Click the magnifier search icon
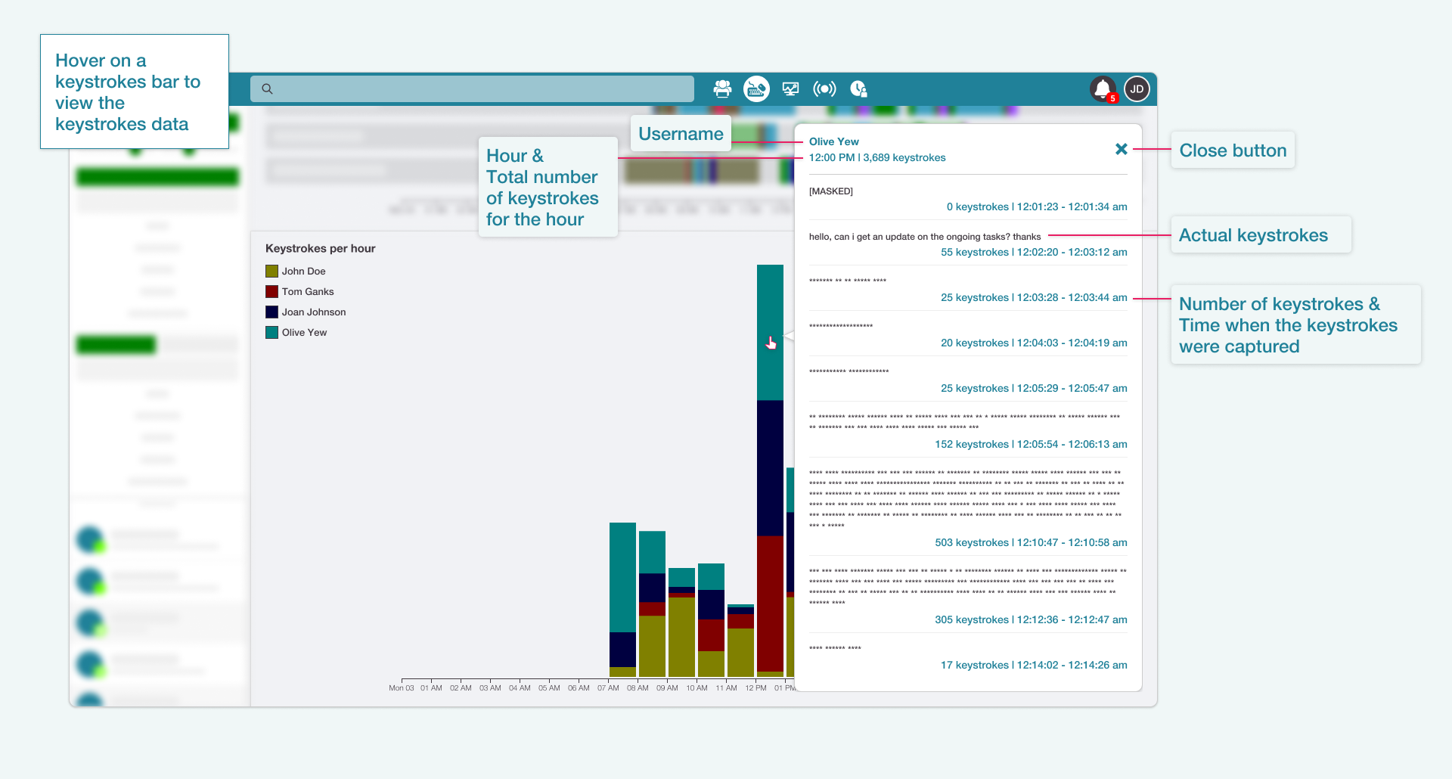1452x779 pixels. 267,89
